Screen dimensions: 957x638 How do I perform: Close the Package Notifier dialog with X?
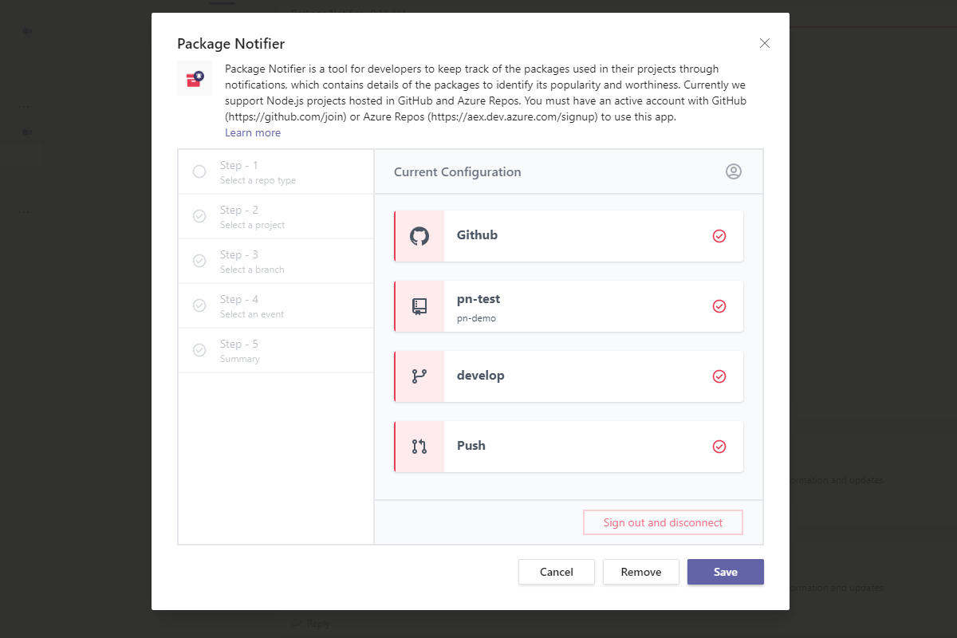pyautogui.click(x=765, y=43)
